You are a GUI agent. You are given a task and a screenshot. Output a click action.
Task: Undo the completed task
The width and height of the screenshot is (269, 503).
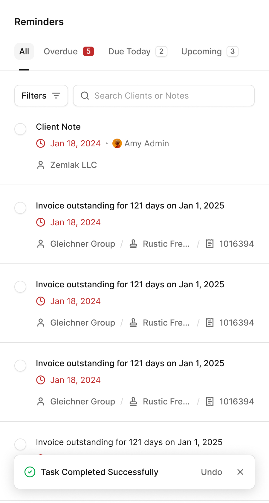pos(212,472)
